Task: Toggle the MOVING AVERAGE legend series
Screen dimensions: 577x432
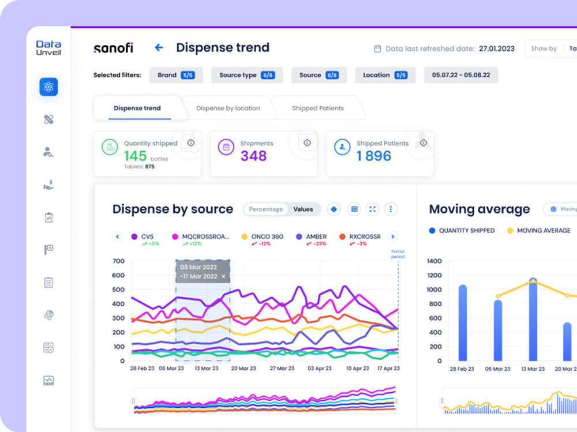Action: [x=539, y=230]
